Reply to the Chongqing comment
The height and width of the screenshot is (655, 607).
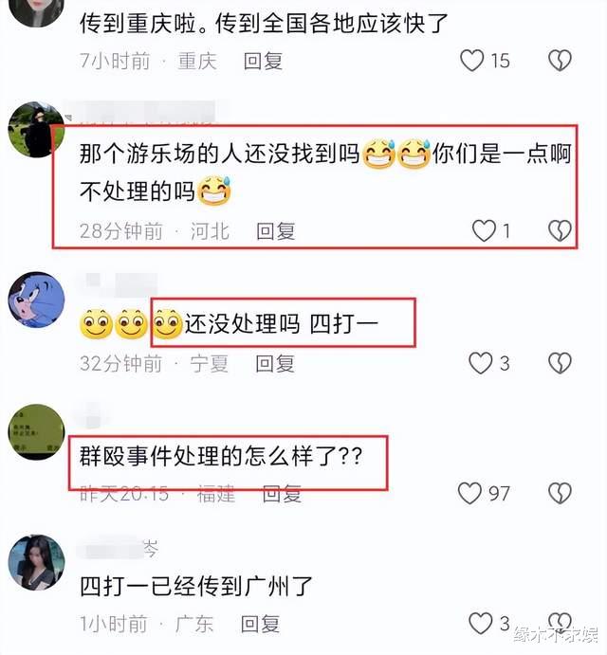click(x=263, y=61)
